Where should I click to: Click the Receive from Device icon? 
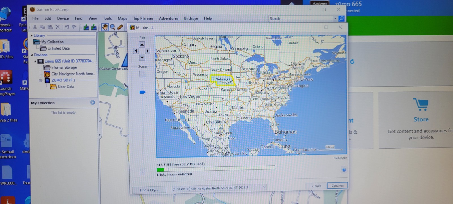point(94,27)
